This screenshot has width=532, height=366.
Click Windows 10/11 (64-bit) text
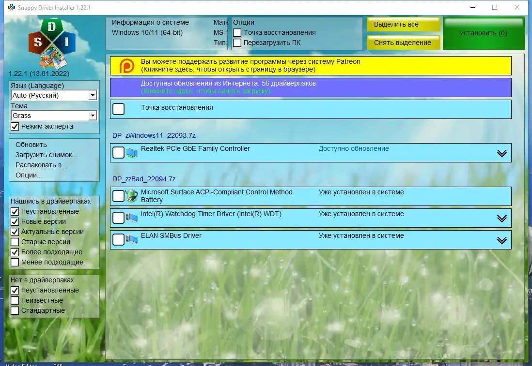point(147,32)
